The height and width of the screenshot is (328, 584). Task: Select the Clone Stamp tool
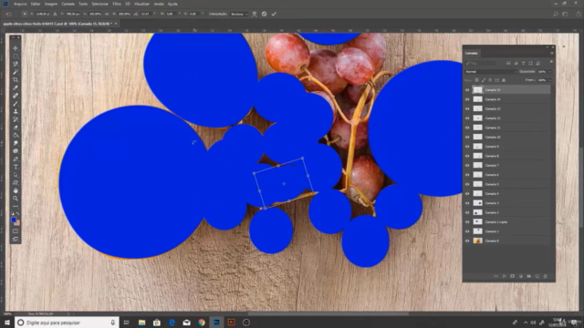pyautogui.click(x=16, y=111)
